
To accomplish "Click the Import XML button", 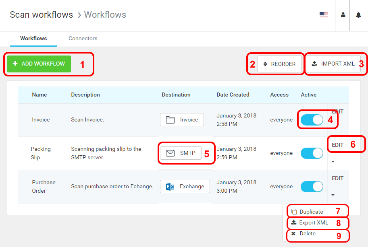I will point(333,64).
